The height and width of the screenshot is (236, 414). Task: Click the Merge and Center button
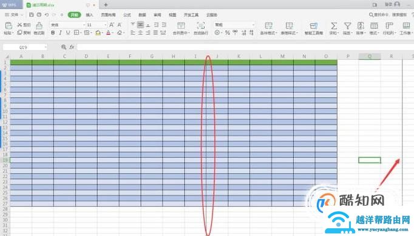pyautogui.click(x=181, y=29)
